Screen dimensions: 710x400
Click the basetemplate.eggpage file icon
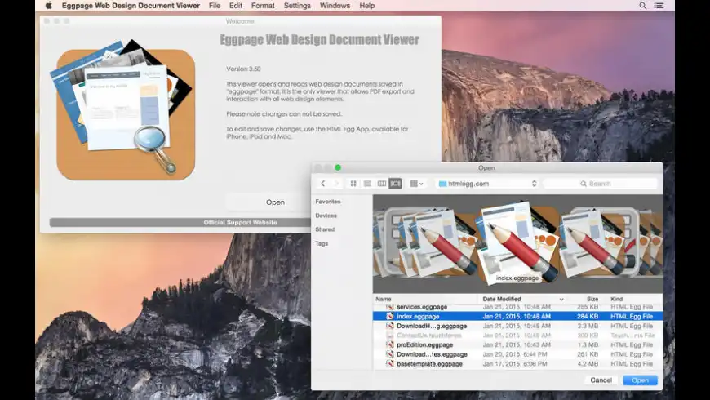(389, 364)
